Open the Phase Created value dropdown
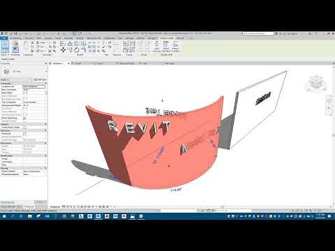This screenshot has width=335, height=251. [x=34, y=172]
